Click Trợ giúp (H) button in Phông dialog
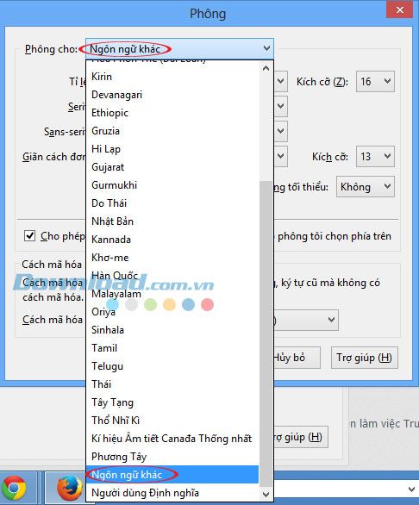 click(x=364, y=358)
